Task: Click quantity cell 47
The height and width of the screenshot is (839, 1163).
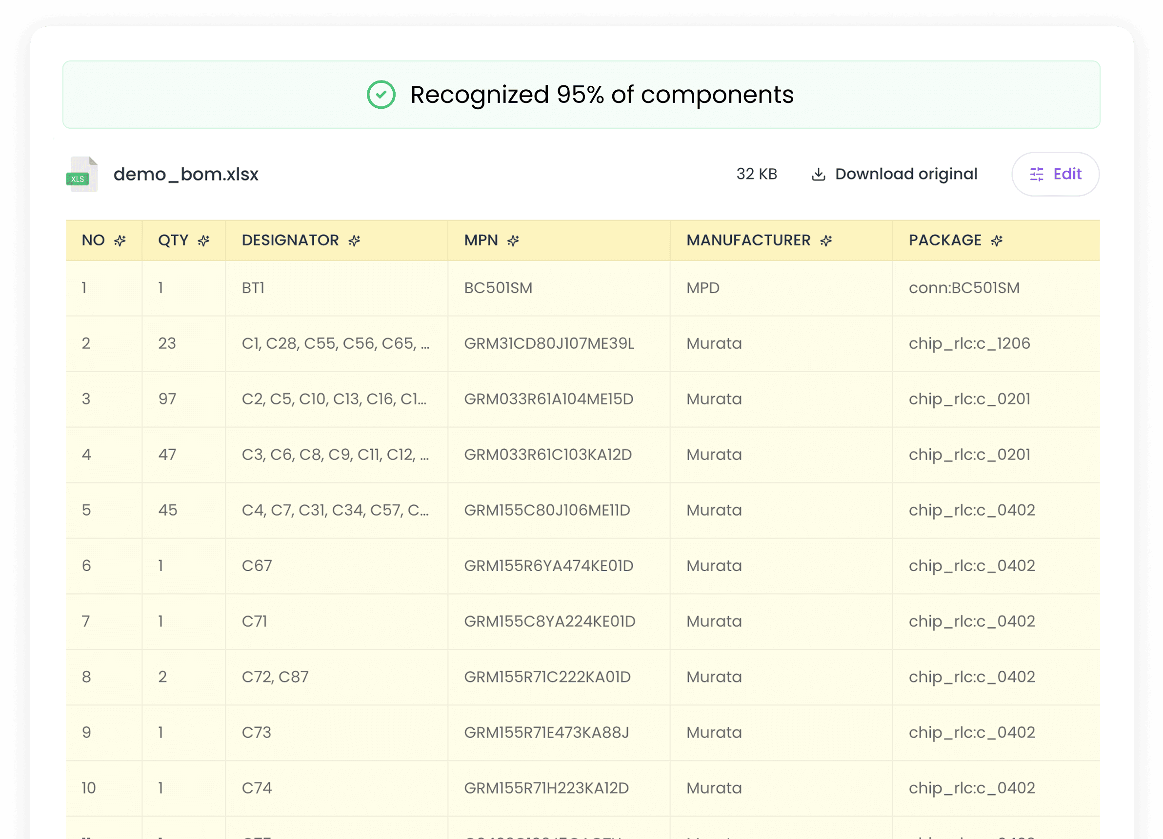Action: click(x=183, y=455)
